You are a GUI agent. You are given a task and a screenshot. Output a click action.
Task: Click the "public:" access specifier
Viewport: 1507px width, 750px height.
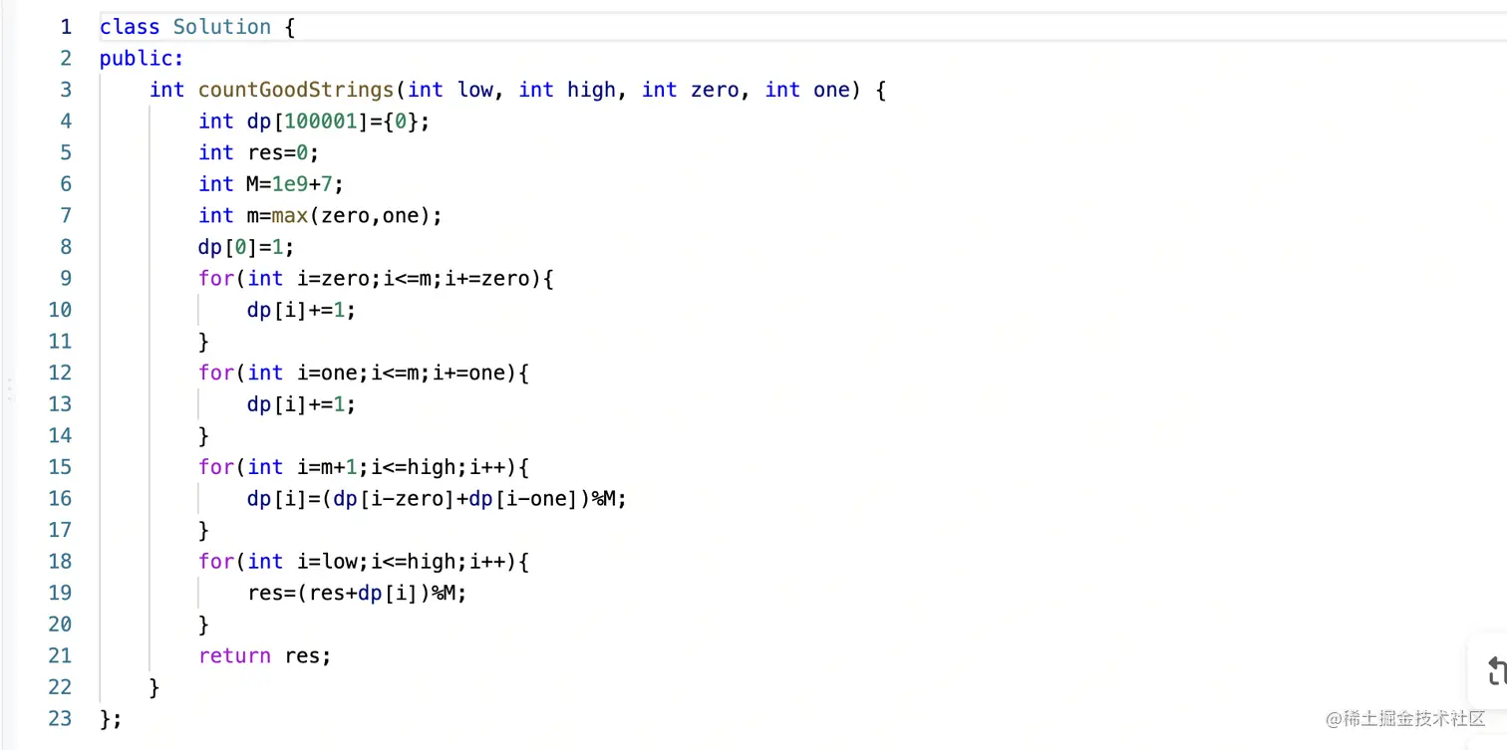[x=142, y=59]
